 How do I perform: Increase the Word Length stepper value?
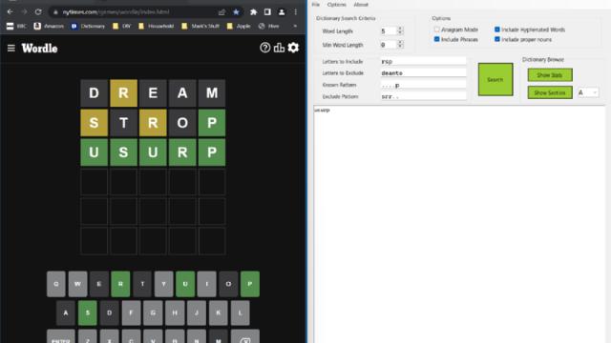(x=400, y=29)
